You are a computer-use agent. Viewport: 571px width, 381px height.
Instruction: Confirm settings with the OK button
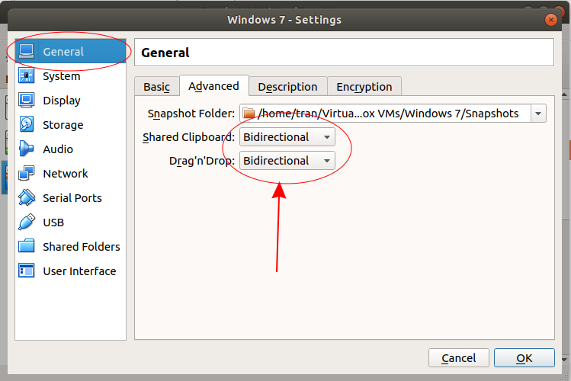[524, 358]
